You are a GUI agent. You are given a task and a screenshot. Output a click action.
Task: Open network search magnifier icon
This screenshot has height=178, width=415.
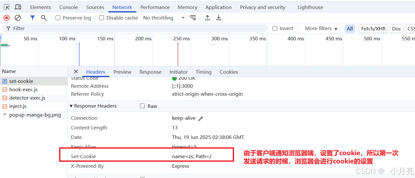pos(44,18)
